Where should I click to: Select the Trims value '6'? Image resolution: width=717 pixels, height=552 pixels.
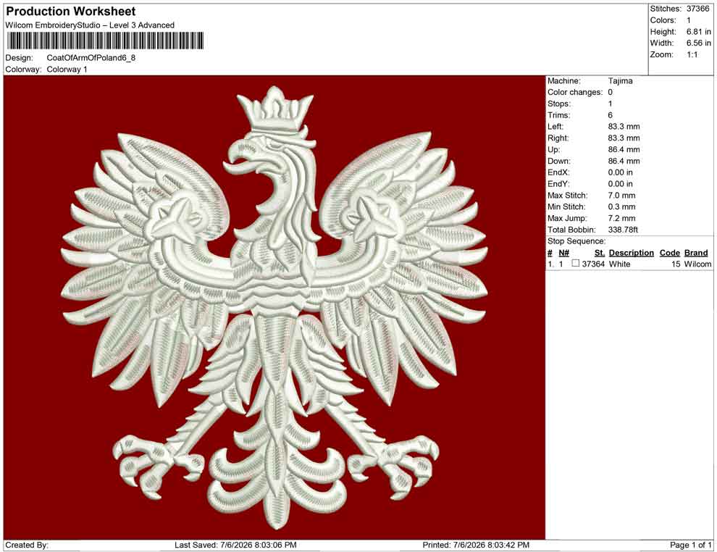tap(610, 115)
